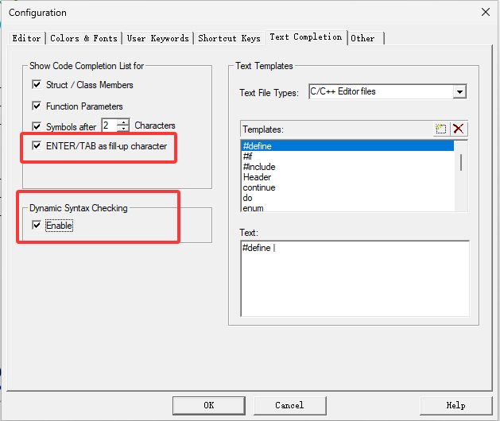Screen dimensions: 500x421
Task: Toggle ENTER/TAB as fill-up character
Action: click(37, 146)
